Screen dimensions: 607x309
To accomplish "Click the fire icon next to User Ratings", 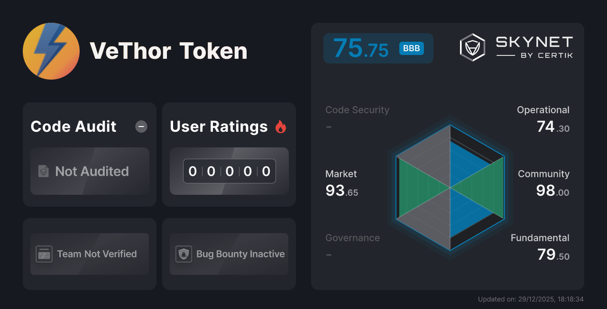I will click(x=281, y=126).
